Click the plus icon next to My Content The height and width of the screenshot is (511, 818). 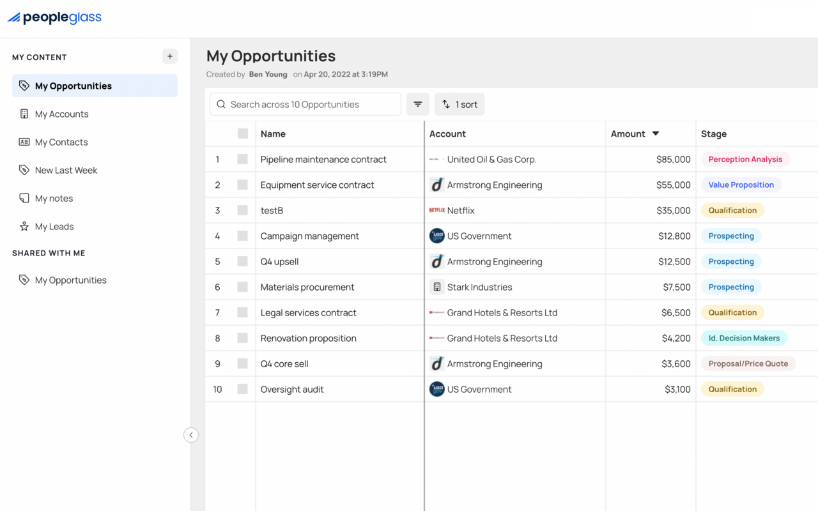pyautogui.click(x=170, y=56)
